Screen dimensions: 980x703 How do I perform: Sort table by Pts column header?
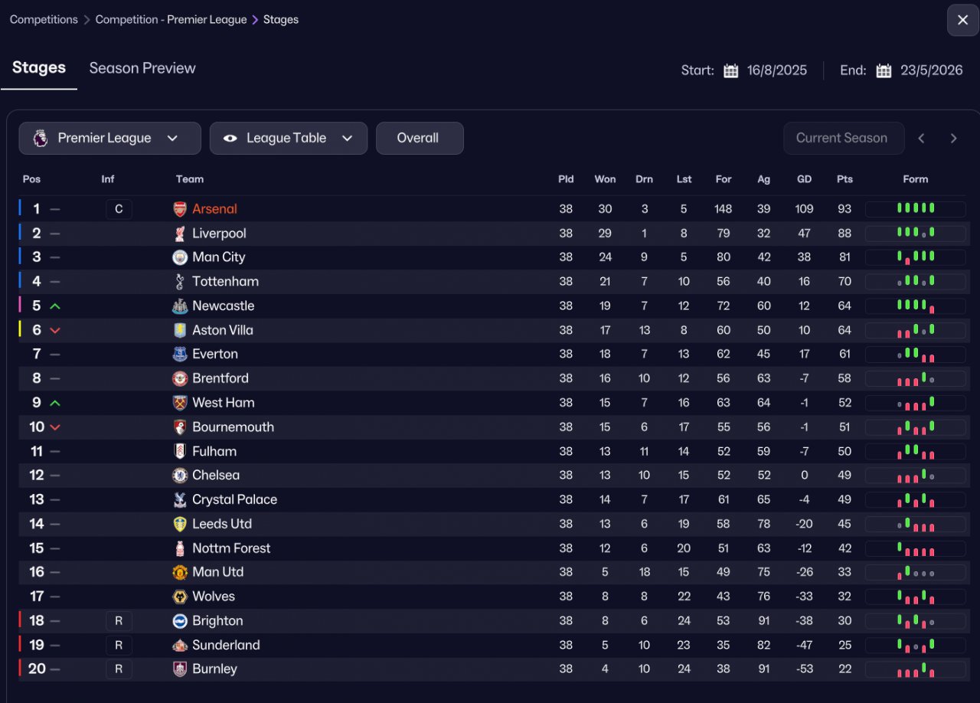coord(844,179)
